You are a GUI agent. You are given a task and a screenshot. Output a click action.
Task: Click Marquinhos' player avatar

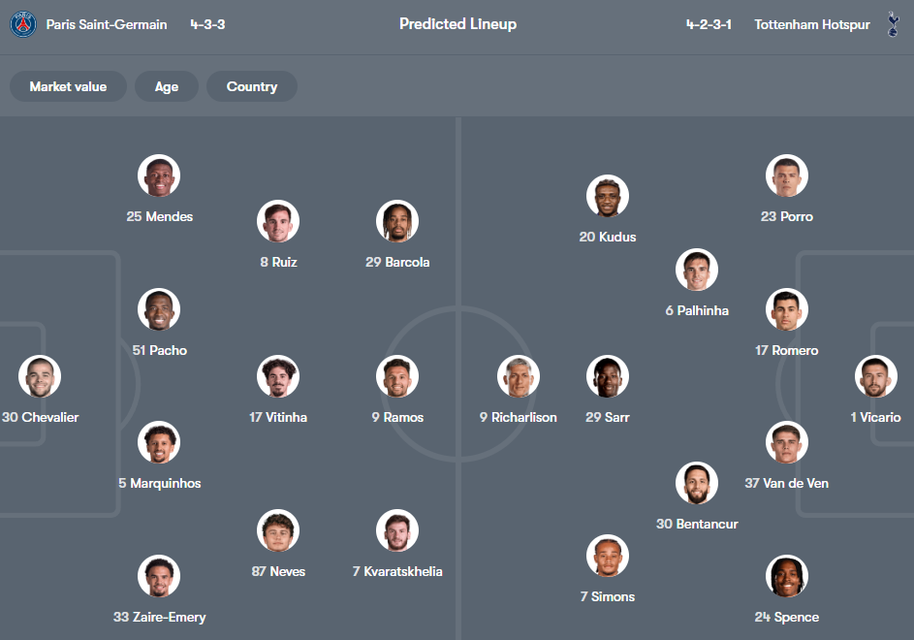[x=158, y=442]
